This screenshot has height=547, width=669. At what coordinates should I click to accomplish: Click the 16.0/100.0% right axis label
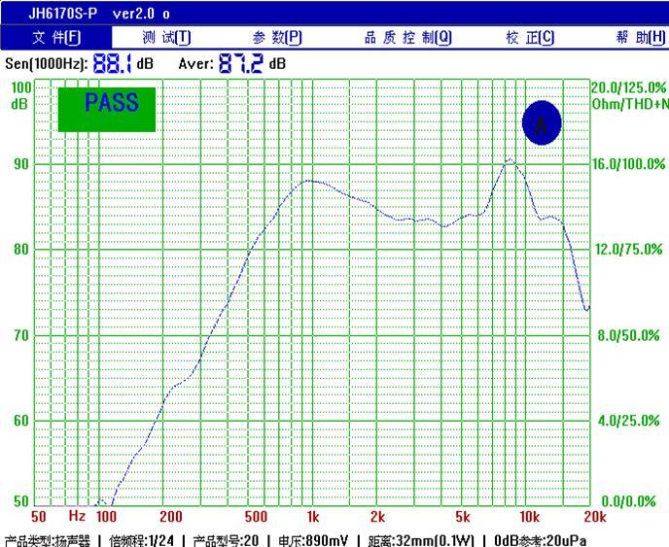[628, 164]
